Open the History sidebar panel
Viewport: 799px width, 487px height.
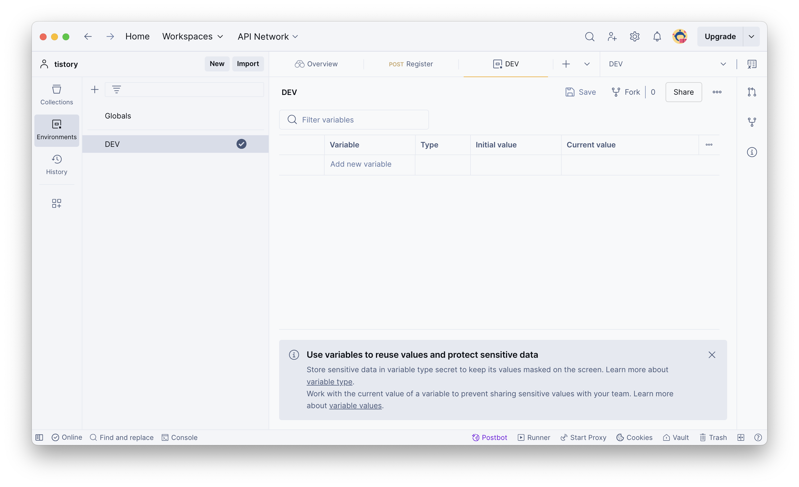coord(57,164)
